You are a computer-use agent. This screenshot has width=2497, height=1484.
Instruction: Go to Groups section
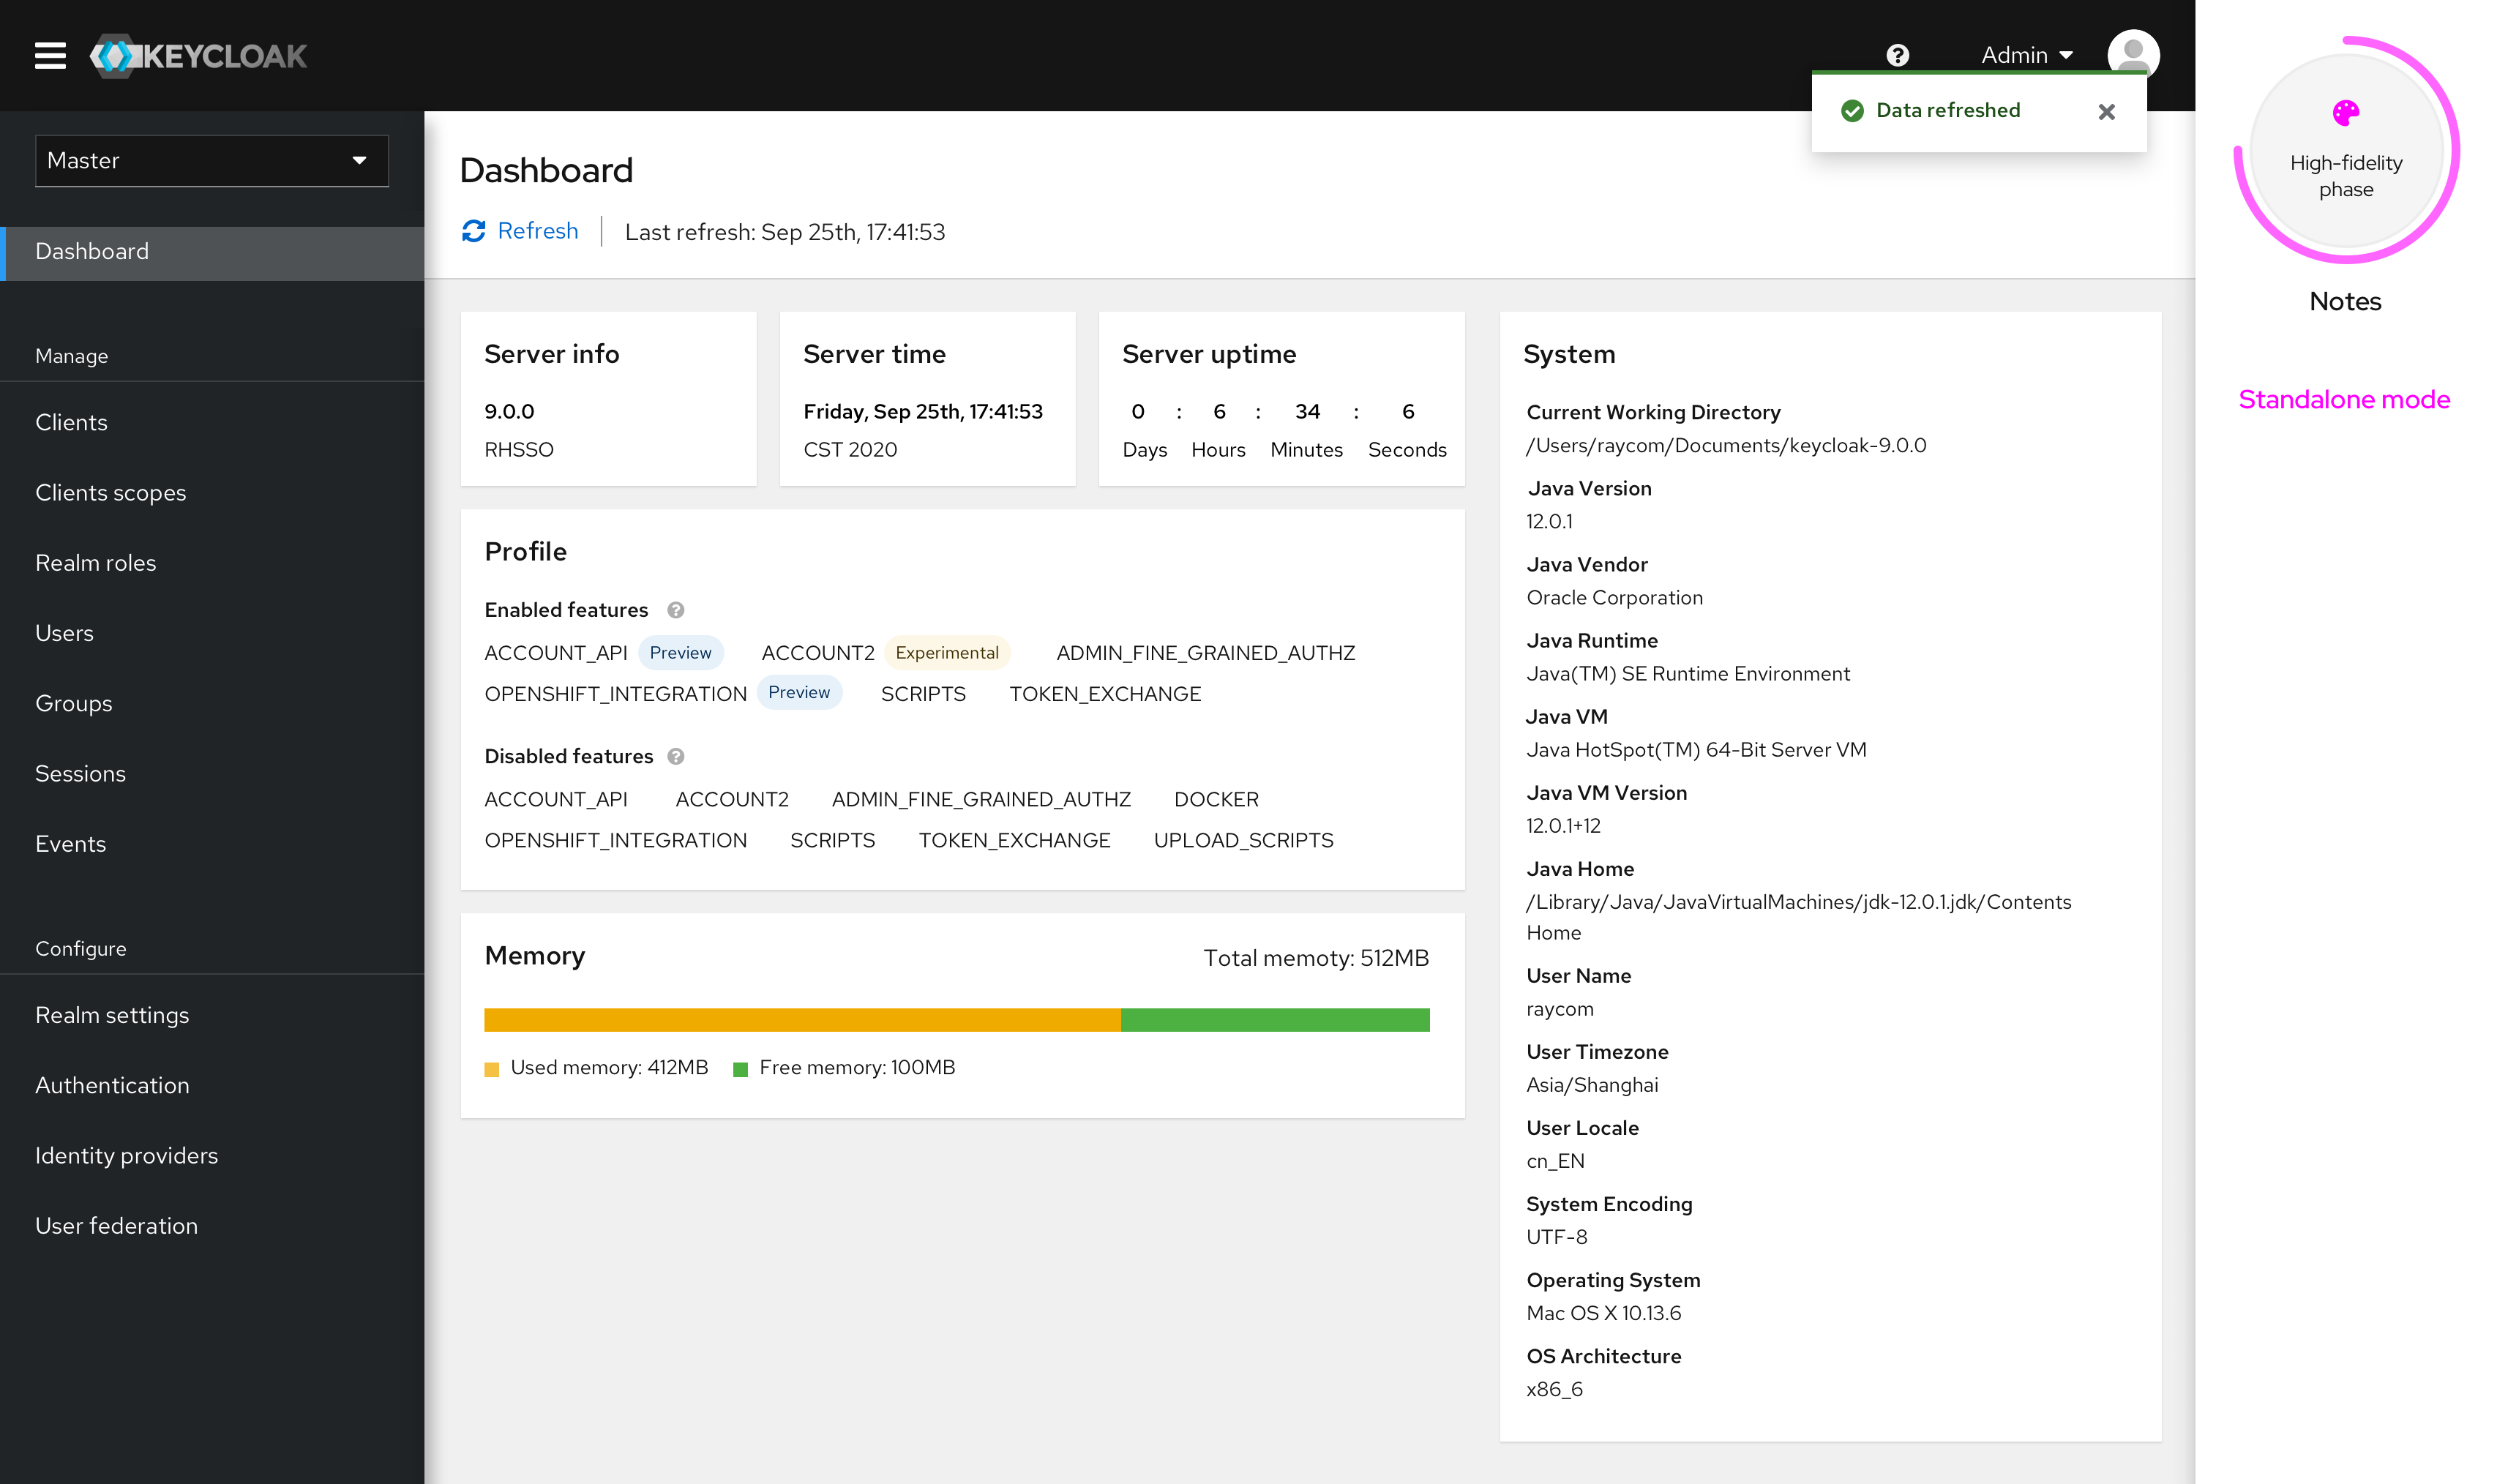(x=74, y=703)
